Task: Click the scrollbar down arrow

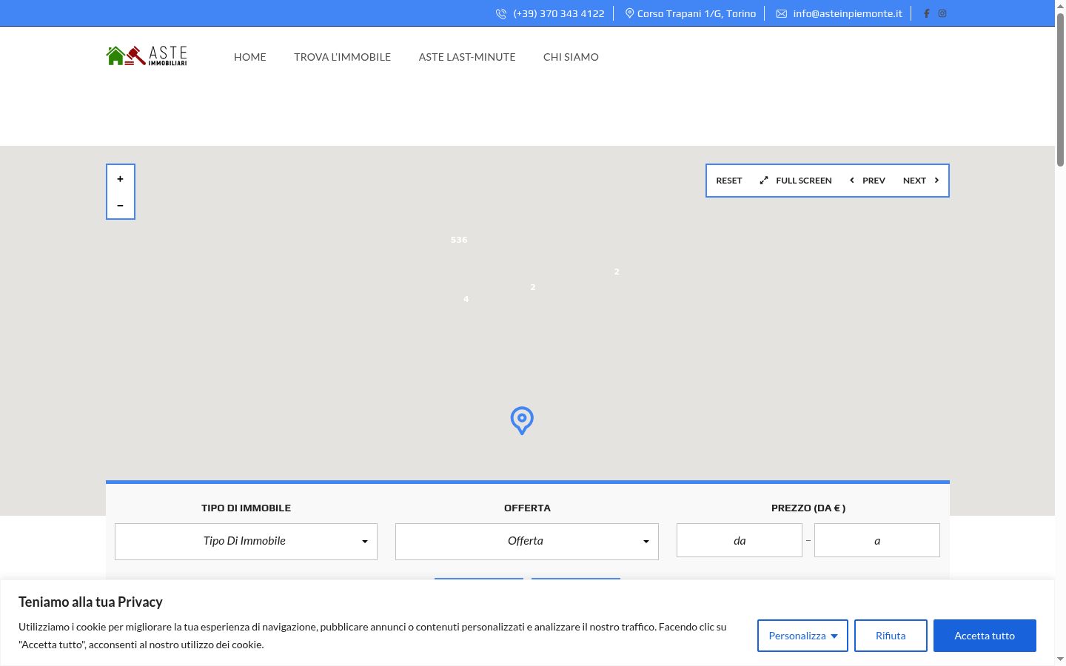Action: [x=1060, y=659]
